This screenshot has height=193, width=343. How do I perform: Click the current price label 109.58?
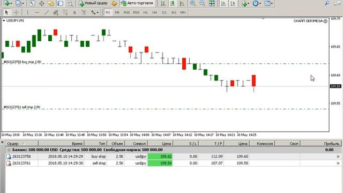coord(335,86)
